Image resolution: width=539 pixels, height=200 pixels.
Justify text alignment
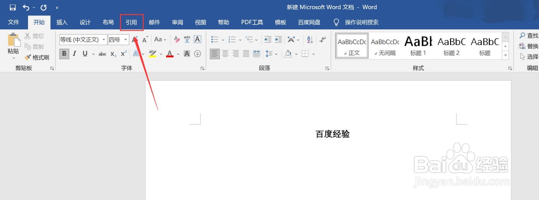246,53
